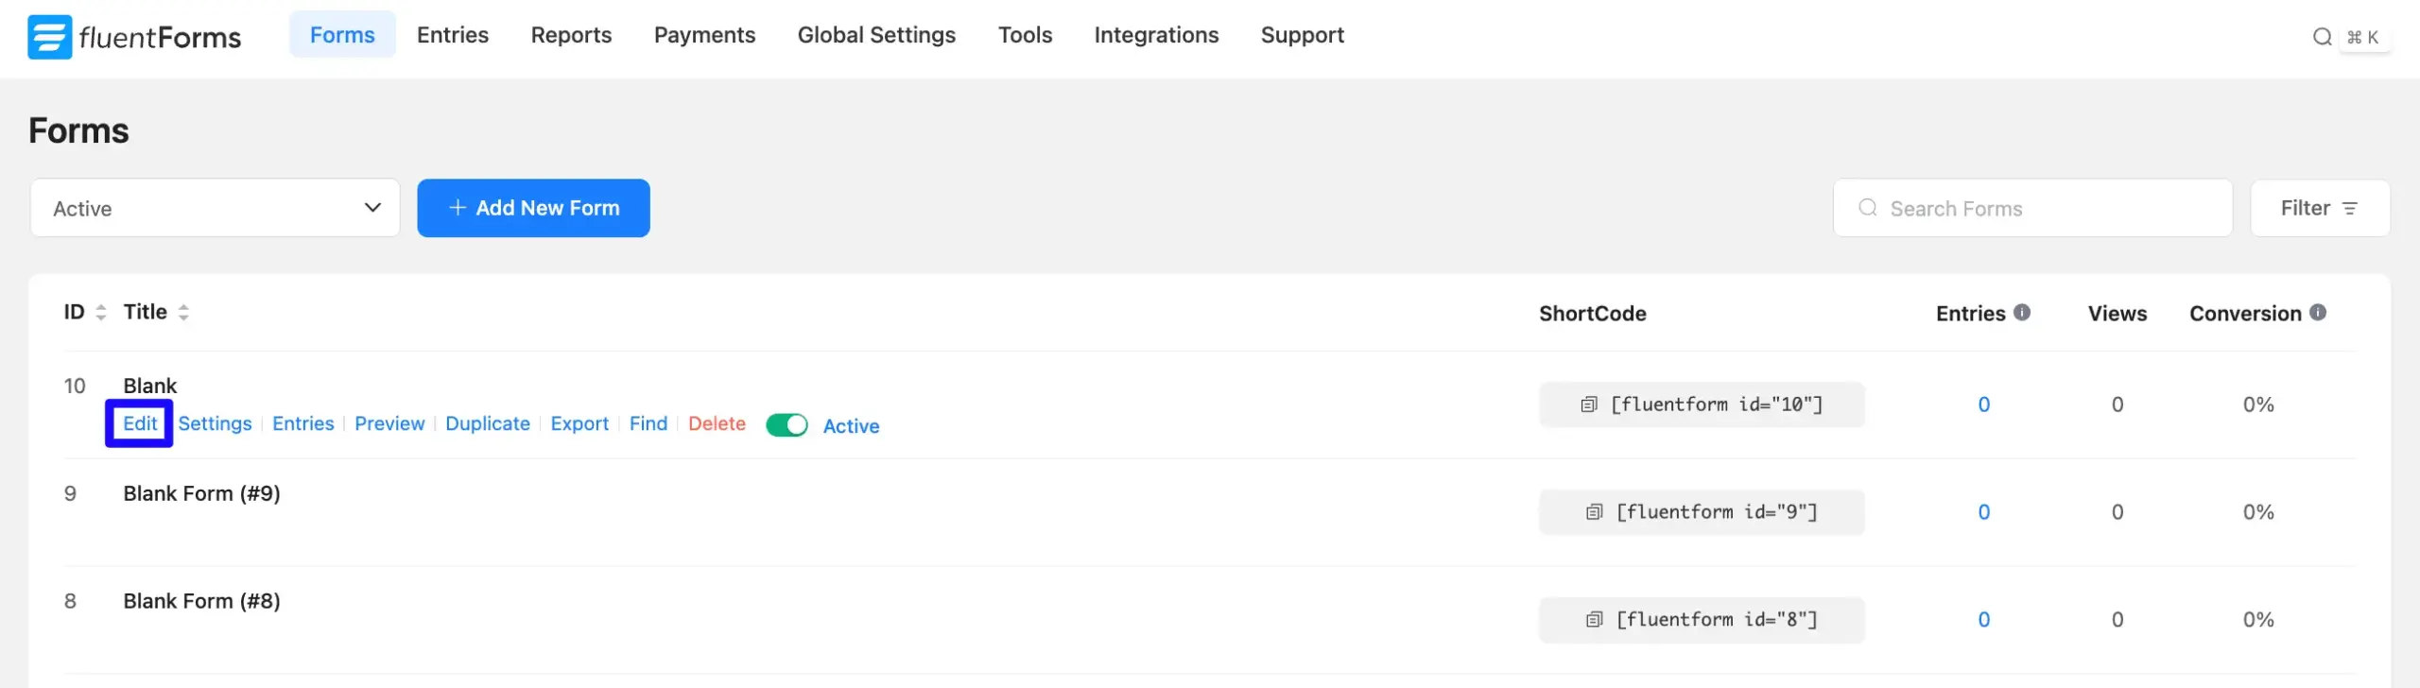Click the fluentForms logo icon
2420x688 pixels.
coord(49,37)
